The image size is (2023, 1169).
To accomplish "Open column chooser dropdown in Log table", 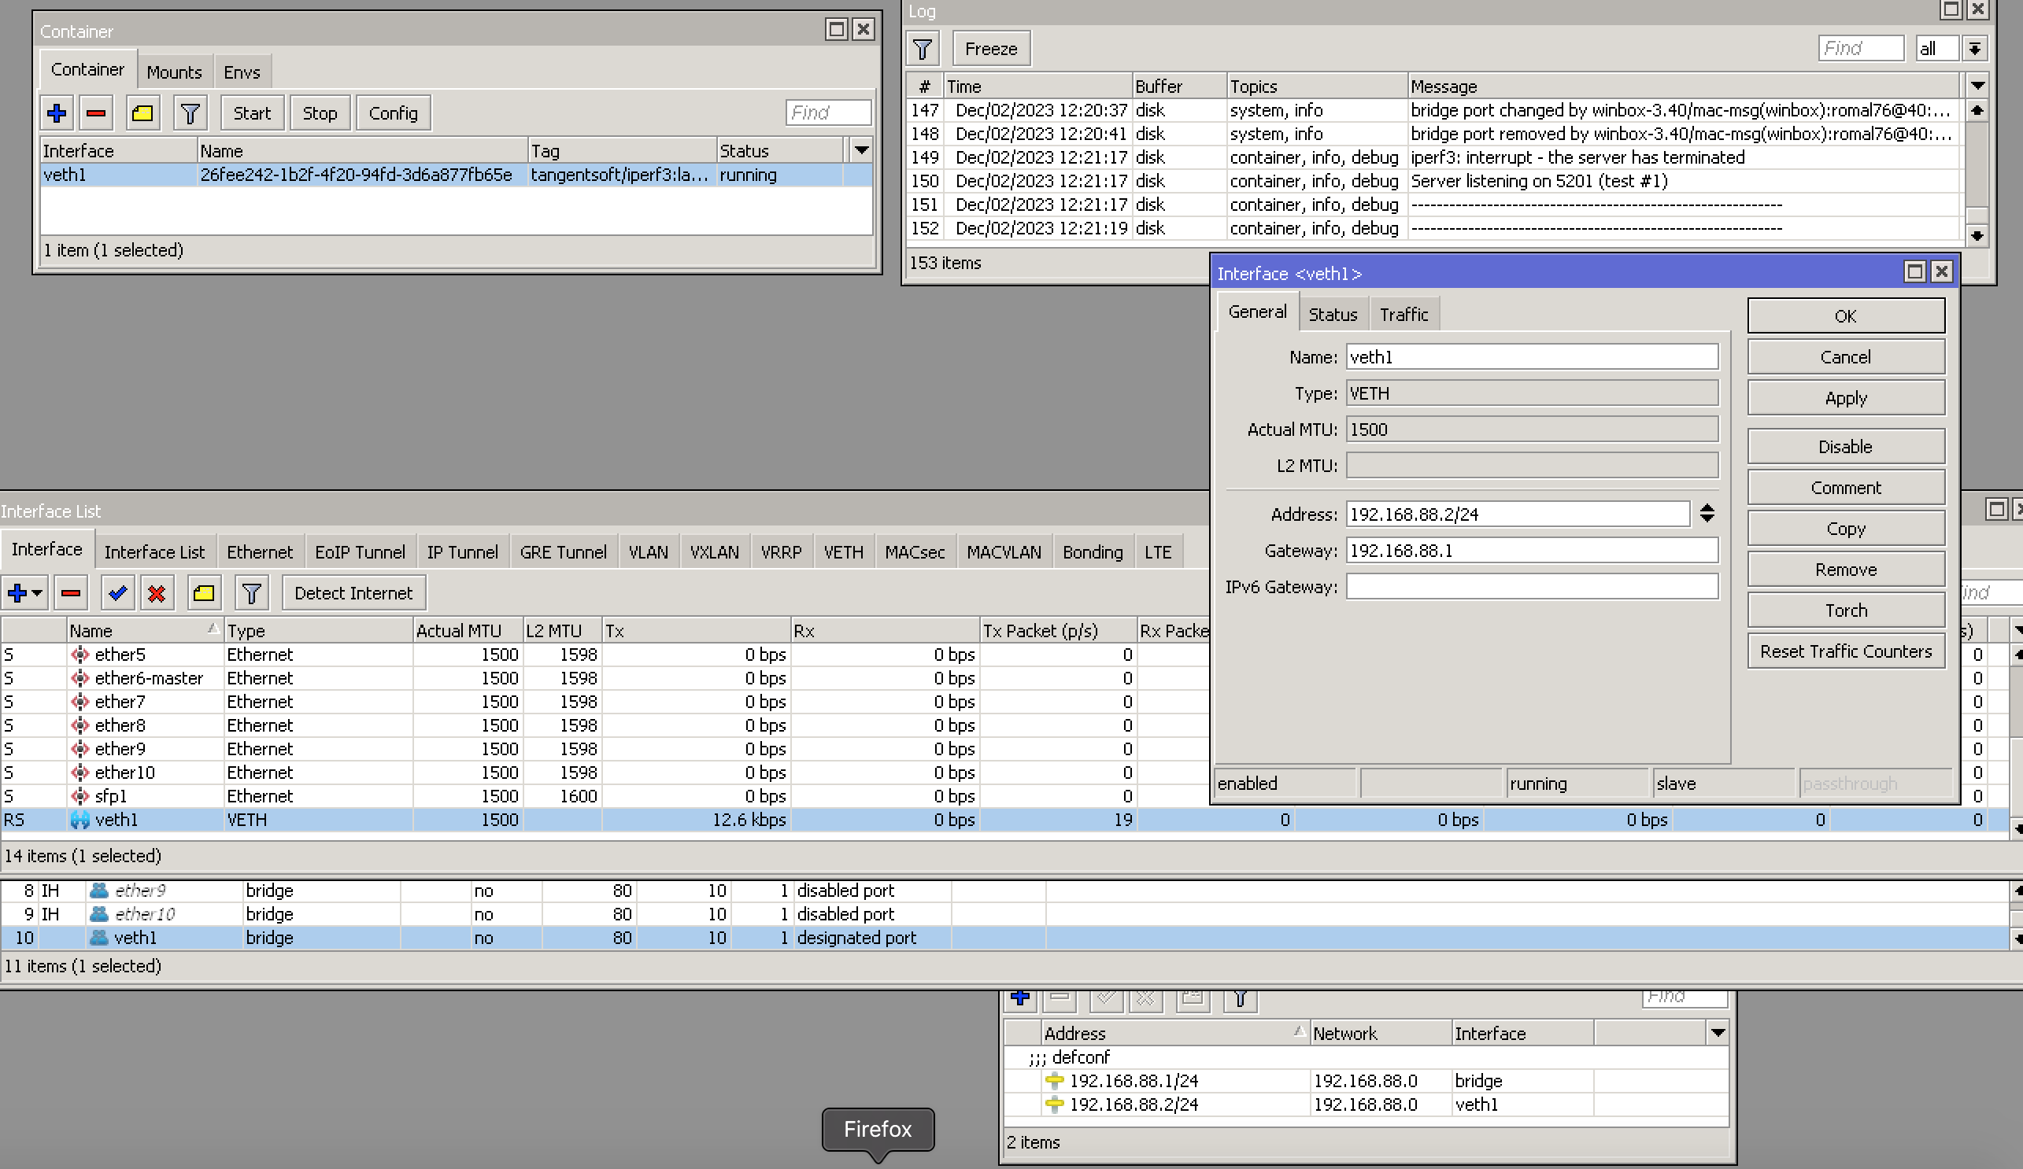I will coord(1977,85).
